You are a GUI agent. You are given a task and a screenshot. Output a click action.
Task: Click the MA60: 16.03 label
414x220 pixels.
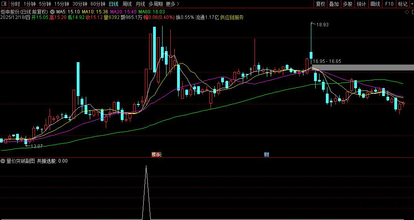152,12
